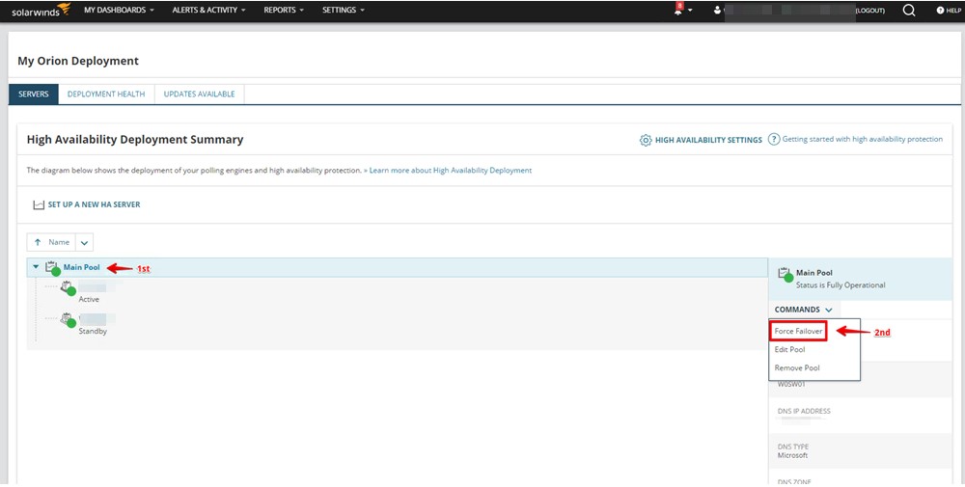Switch to Updates Available tab

tap(200, 95)
